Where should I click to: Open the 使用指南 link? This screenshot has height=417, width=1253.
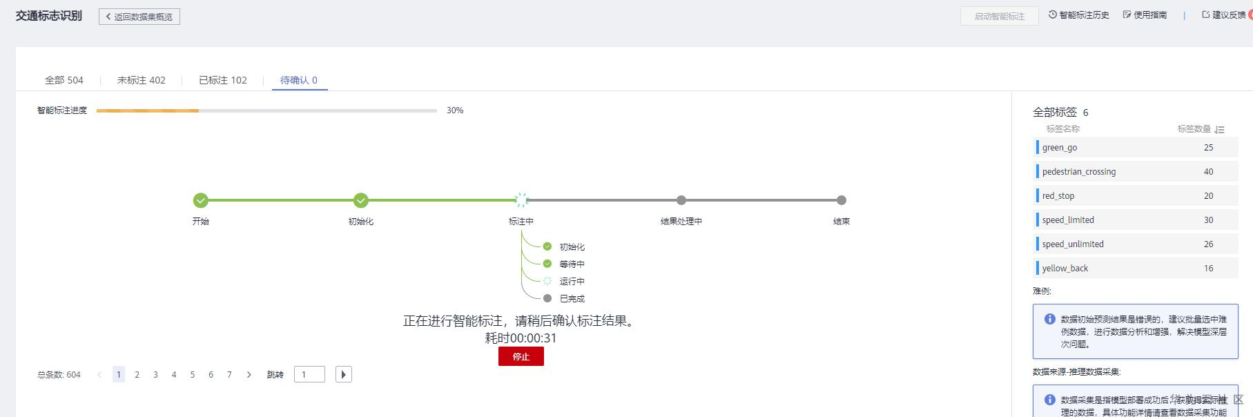coord(1145,14)
